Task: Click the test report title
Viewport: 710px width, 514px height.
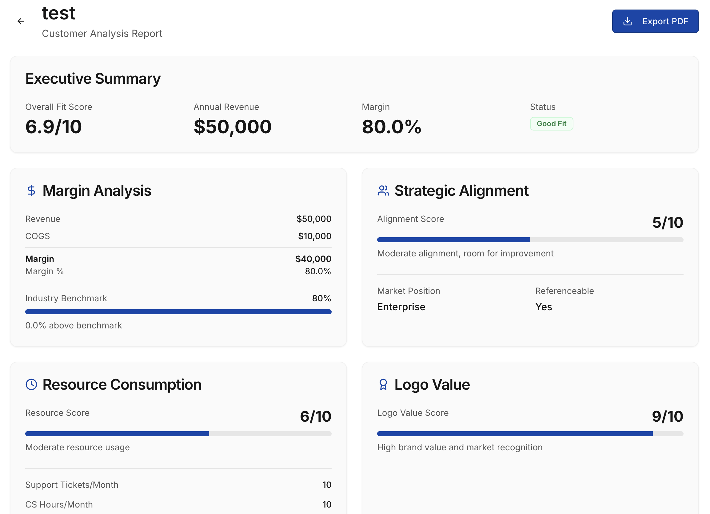Action: (x=59, y=13)
